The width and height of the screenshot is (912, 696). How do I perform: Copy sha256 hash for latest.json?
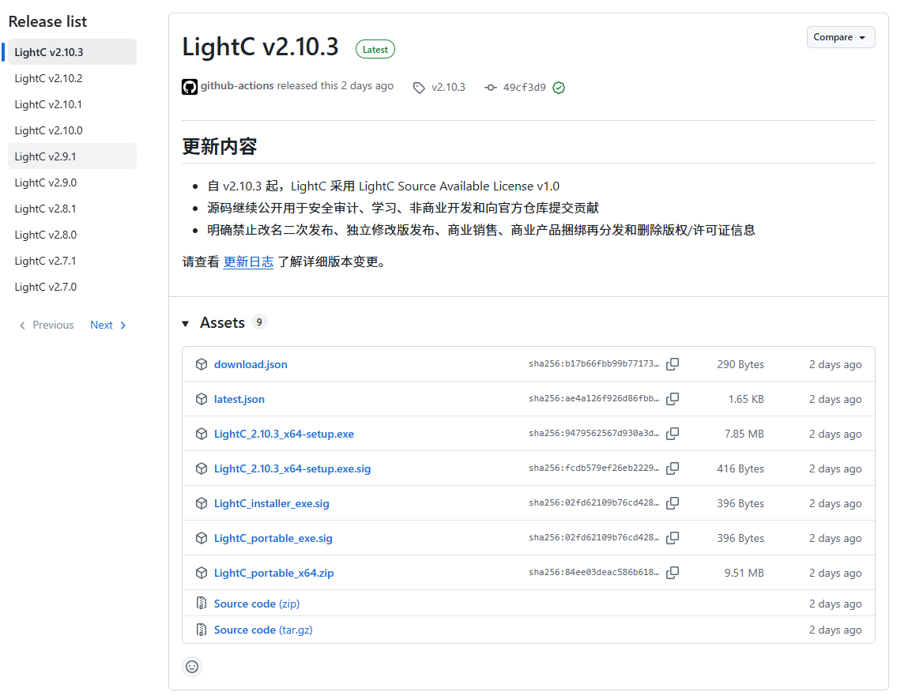click(673, 399)
